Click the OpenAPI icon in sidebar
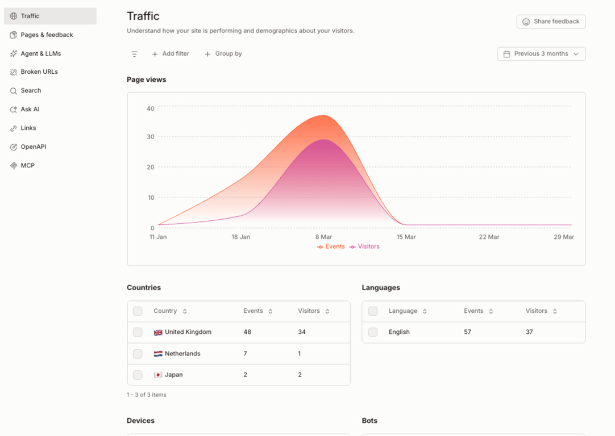This screenshot has height=436, width=615. [13, 147]
